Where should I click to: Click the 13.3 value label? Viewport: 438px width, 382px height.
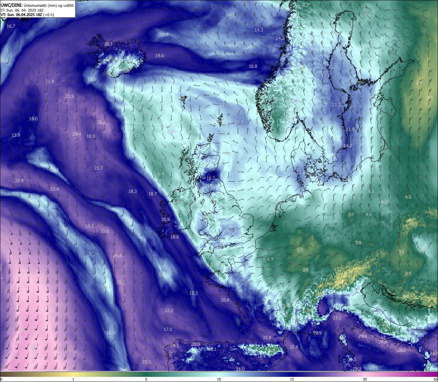point(193,293)
